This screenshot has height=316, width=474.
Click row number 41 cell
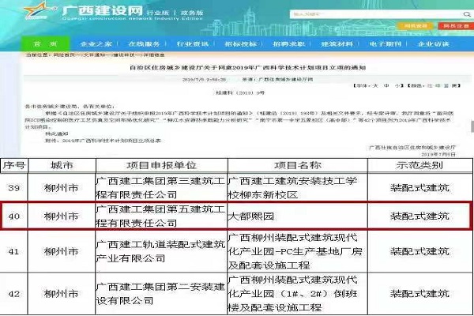(14, 251)
